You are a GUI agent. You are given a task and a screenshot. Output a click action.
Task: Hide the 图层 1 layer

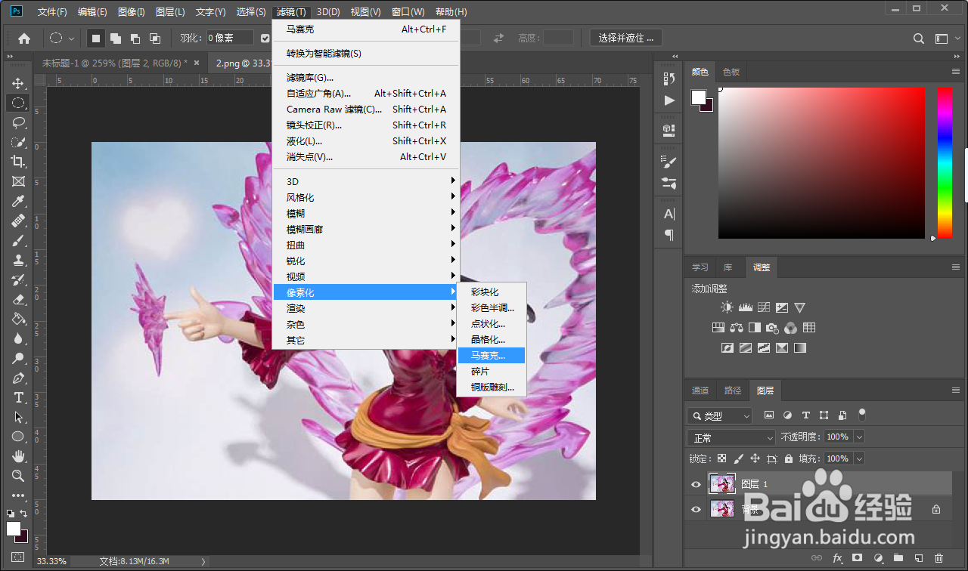tap(696, 484)
